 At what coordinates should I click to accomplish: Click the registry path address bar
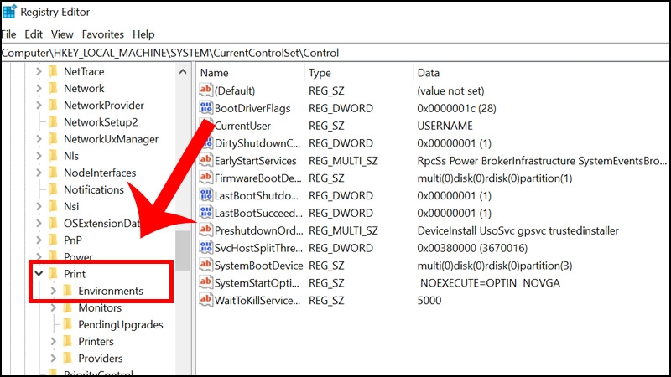[335, 53]
